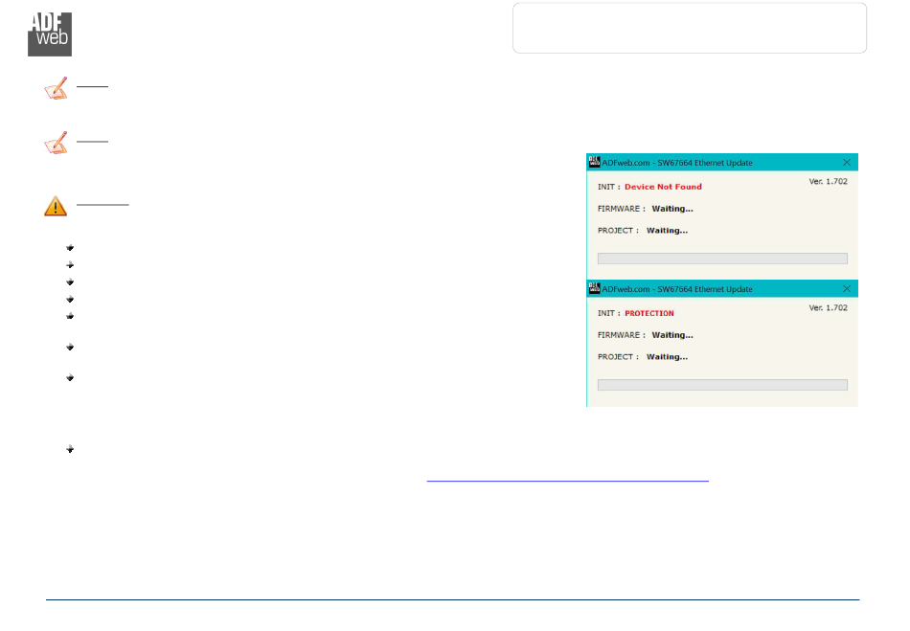Click the topmost pencil note icon
The height and width of the screenshot is (631, 910).
(57, 89)
